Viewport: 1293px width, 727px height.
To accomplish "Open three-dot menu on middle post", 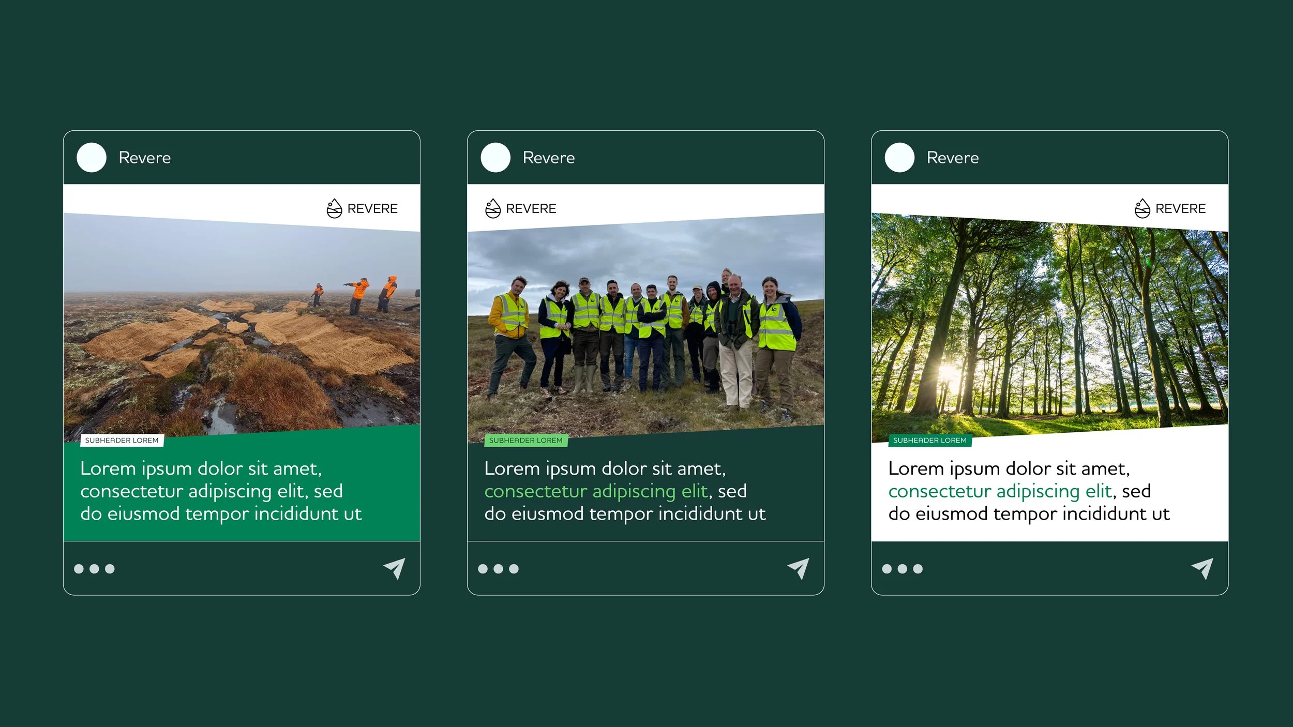I will (x=498, y=569).
